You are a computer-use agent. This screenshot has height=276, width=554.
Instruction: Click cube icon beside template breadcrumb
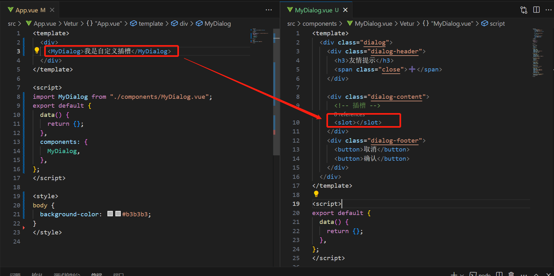tap(133, 24)
